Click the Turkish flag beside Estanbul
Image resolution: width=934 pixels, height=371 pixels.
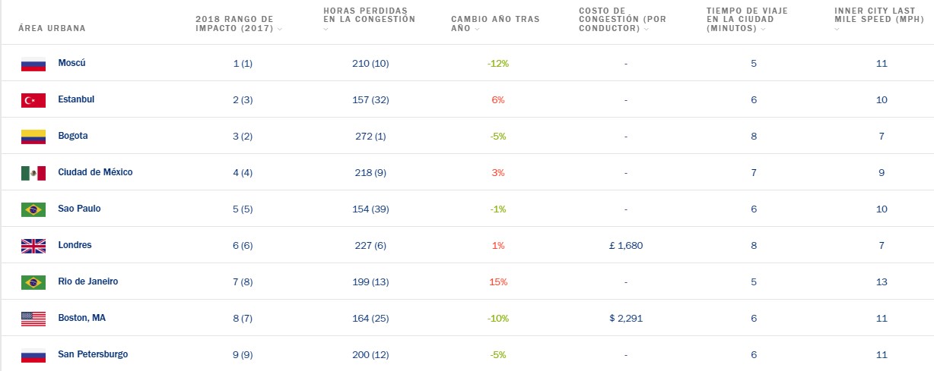(33, 100)
